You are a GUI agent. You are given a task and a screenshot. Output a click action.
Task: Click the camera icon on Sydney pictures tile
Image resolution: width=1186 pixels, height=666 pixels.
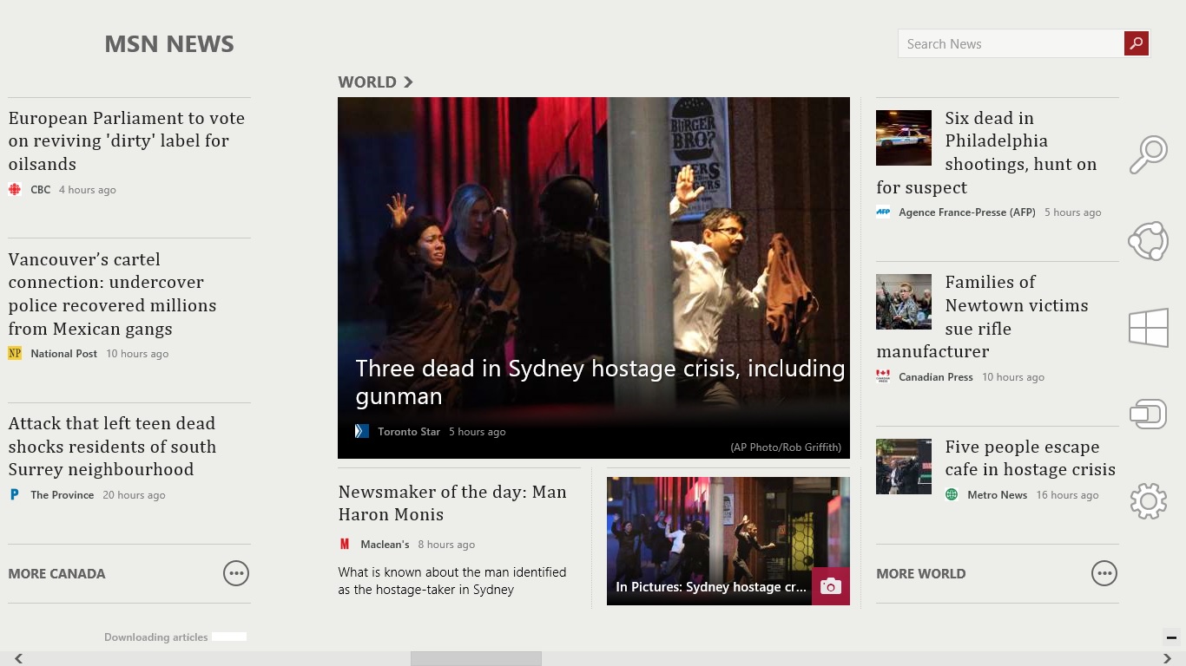coord(831,586)
